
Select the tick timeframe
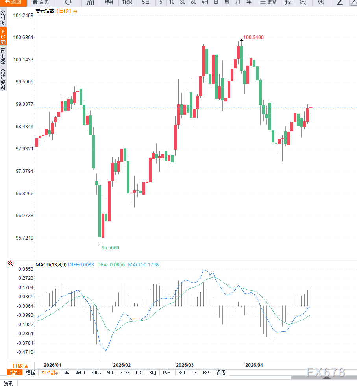coord(127,2)
